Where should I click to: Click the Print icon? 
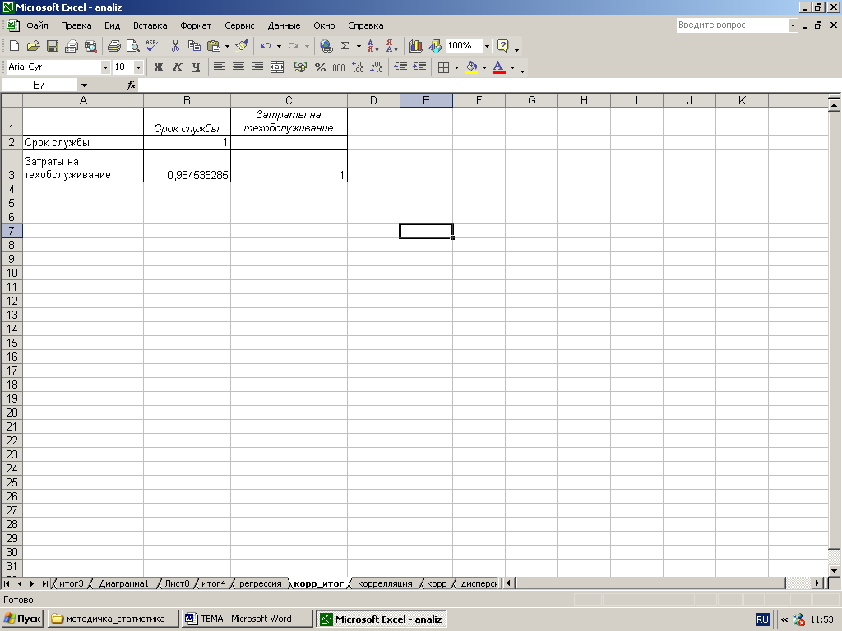pos(113,46)
